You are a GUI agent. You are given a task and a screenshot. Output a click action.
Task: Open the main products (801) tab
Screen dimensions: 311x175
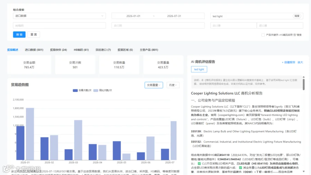click(149, 50)
